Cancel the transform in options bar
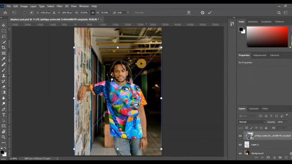The height and width of the screenshot is (164, 292). pos(203,13)
